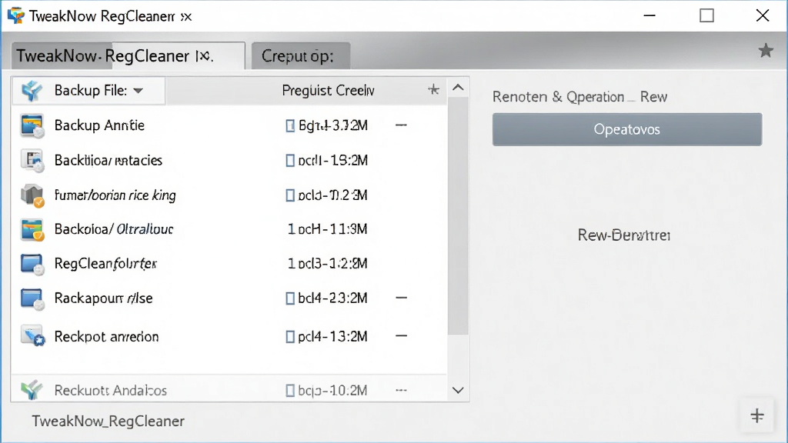
Task: Click the TweakNow_RegCleaner status text
Action: point(108,421)
